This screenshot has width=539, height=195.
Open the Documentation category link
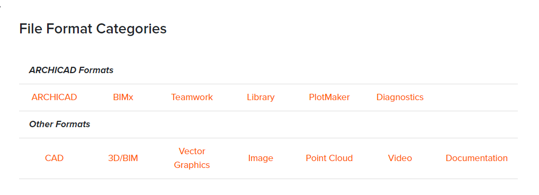(x=477, y=158)
